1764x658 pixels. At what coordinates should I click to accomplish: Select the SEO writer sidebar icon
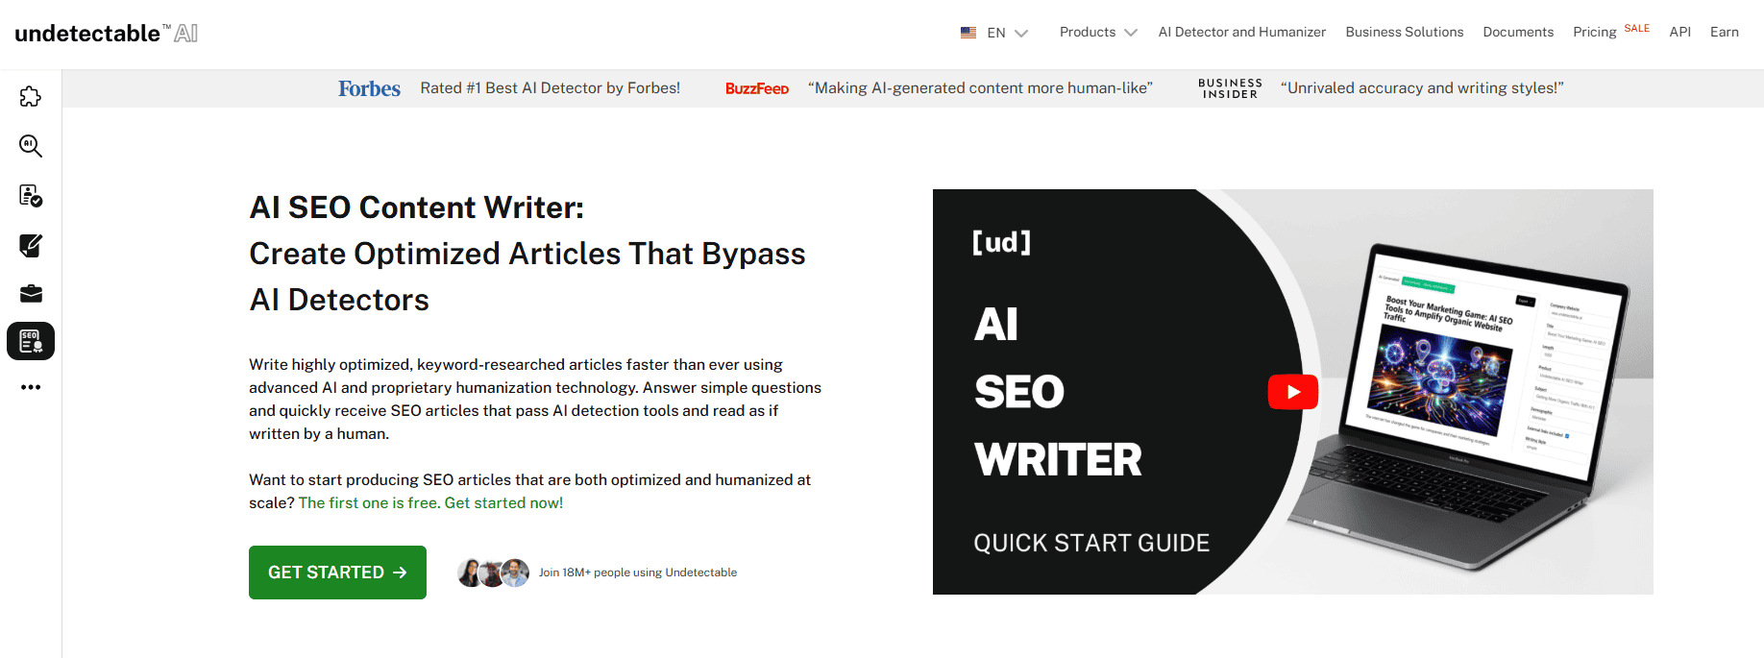pyautogui.click(x=31, y=341)
